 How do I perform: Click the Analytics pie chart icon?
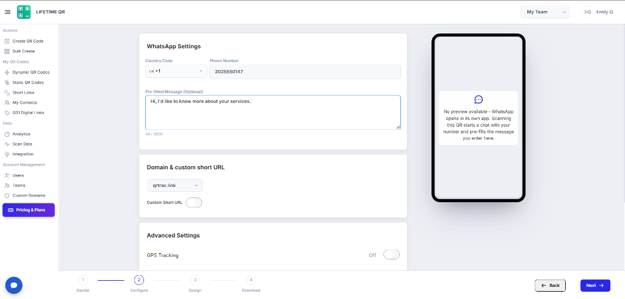pos(7,134)
